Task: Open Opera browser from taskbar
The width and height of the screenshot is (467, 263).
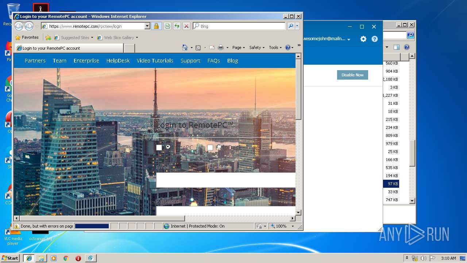Action: (x=78, y=258)
